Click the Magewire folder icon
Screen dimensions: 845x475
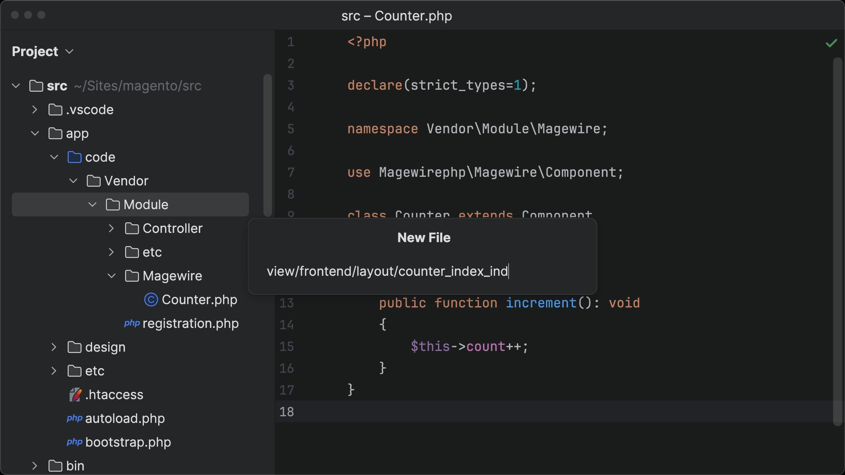[132, 276]
